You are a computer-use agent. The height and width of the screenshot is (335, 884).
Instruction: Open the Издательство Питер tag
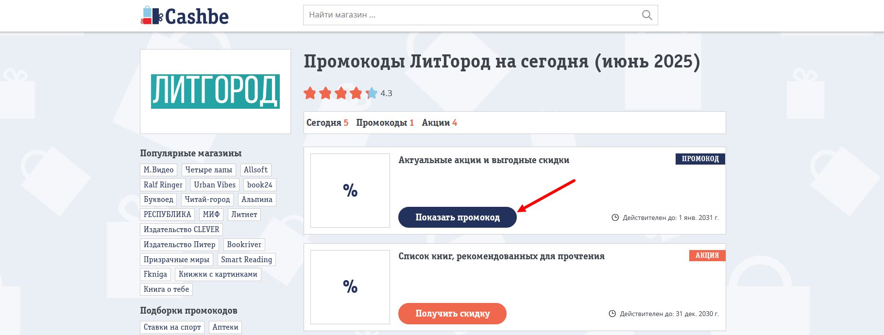point(179,245)
